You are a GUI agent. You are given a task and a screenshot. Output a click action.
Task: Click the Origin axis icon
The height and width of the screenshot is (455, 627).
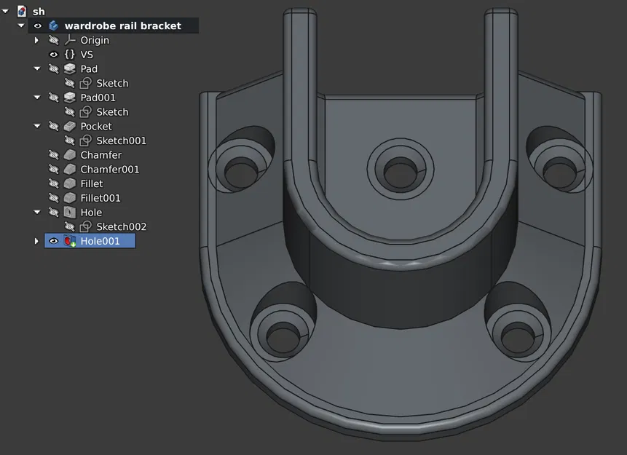[70, 40]
